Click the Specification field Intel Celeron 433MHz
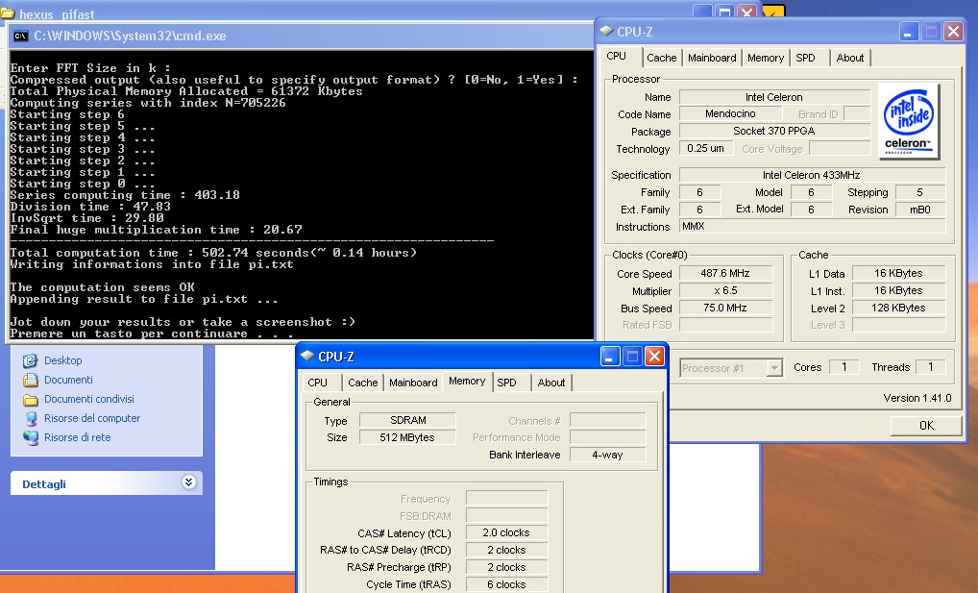 812,175
